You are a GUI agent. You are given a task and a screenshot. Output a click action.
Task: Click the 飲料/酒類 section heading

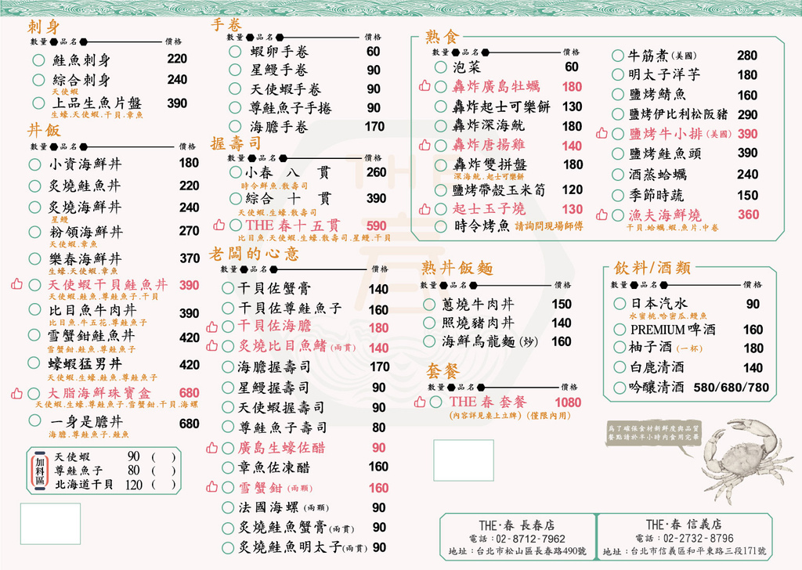(652, 267)
